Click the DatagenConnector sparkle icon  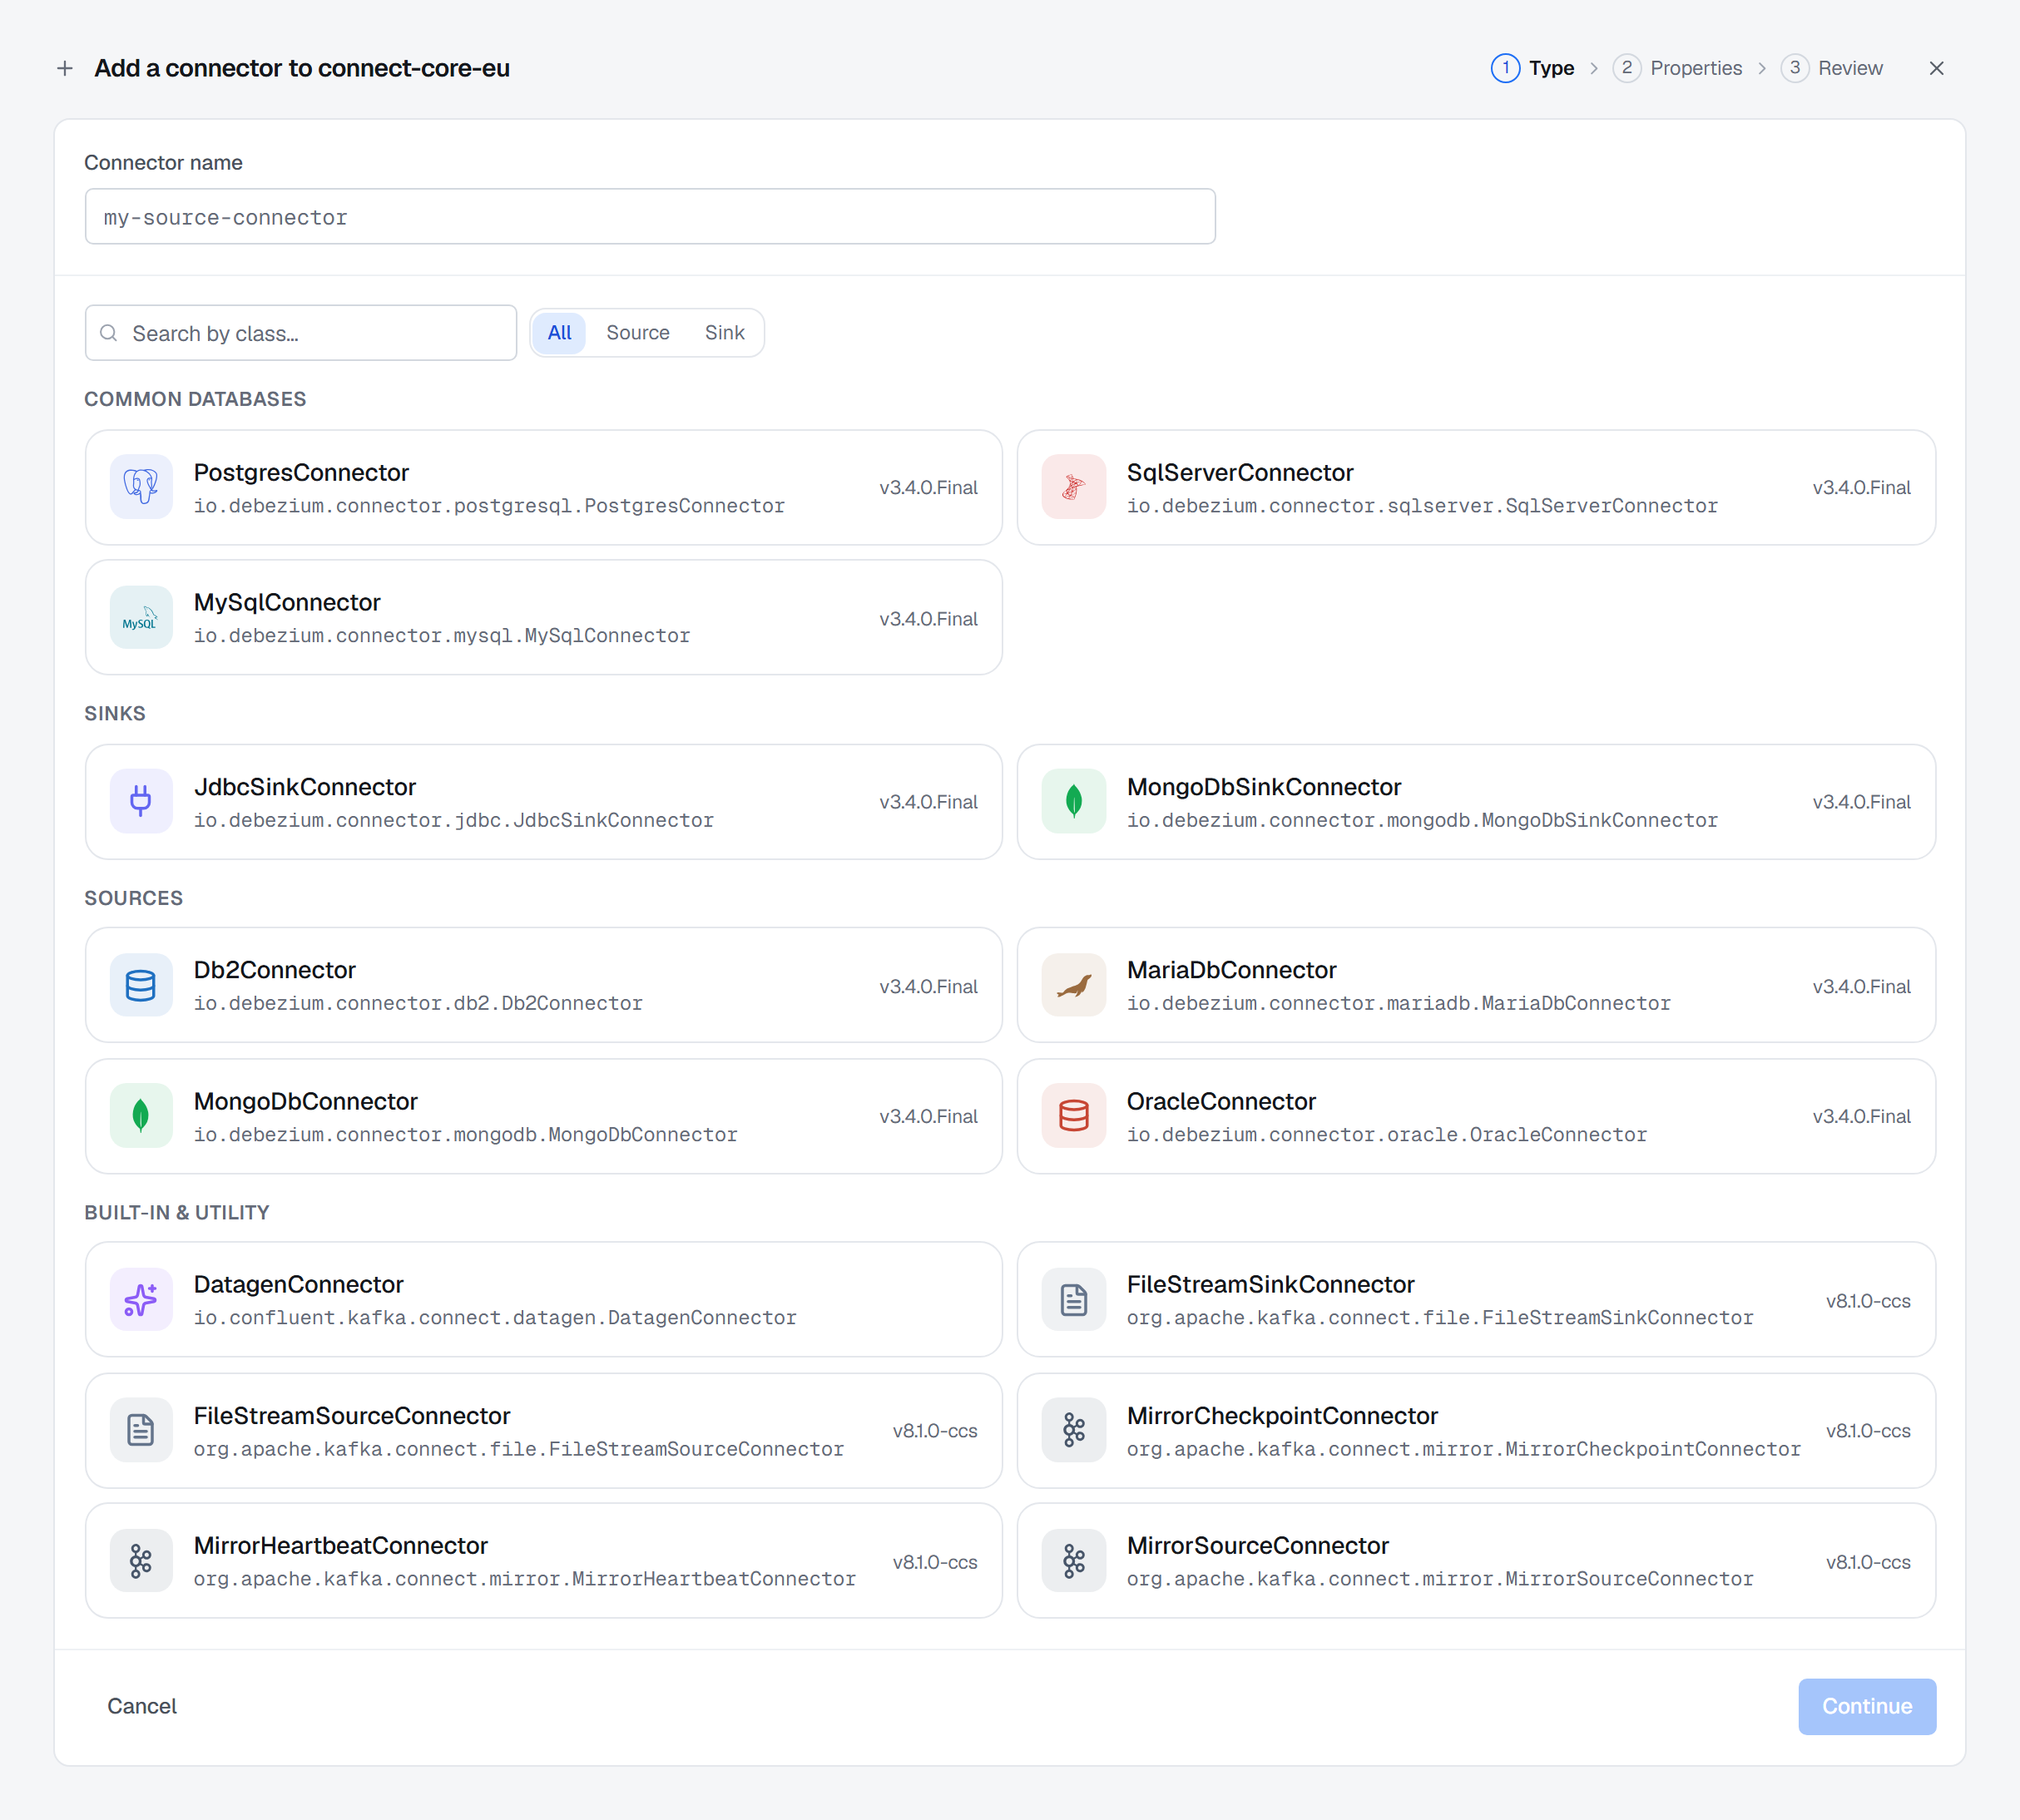141,1300
